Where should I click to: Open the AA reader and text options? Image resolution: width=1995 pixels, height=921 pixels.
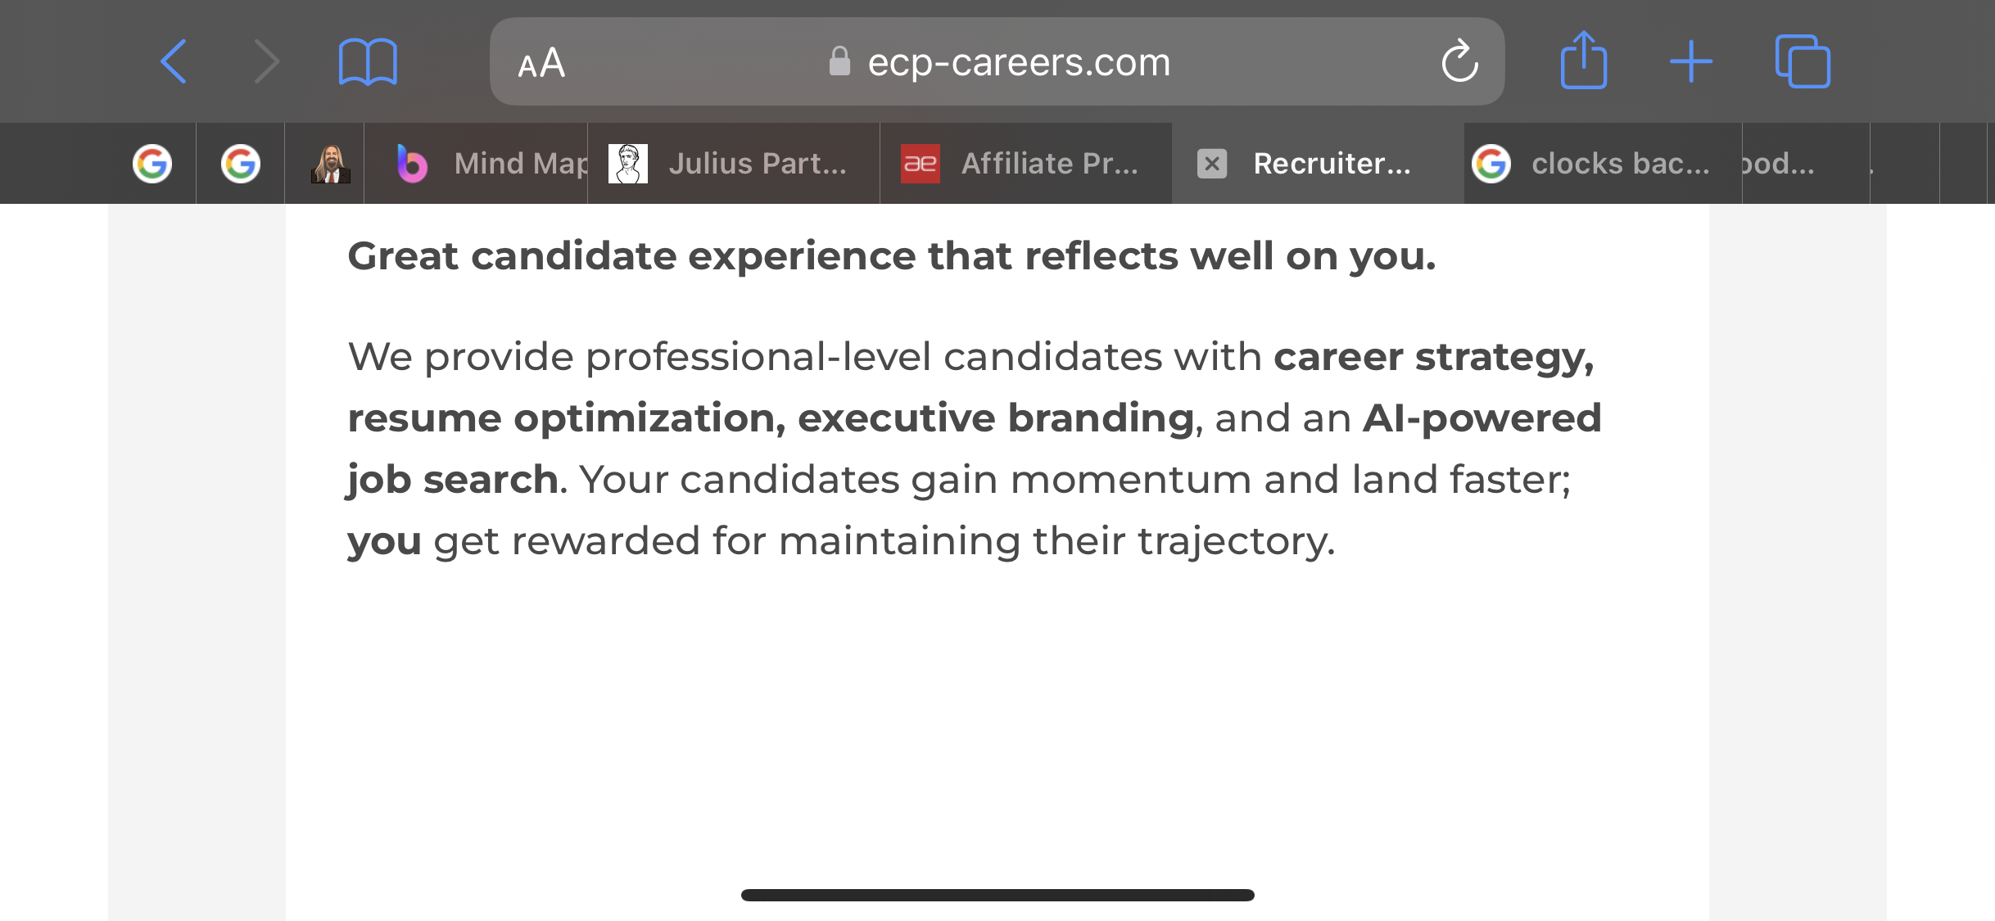click(x=541, y=62)
